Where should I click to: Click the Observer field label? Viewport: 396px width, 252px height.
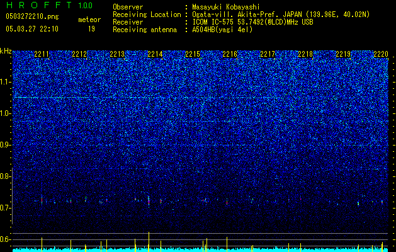tap(128, 7)
